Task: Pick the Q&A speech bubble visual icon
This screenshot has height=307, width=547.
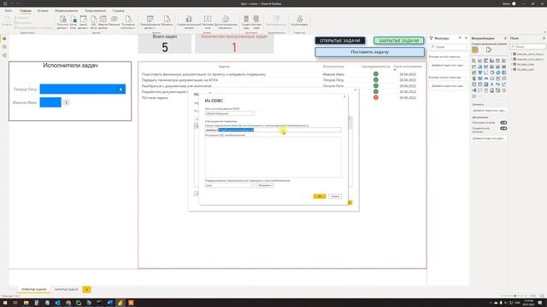Action: (480, 90)
